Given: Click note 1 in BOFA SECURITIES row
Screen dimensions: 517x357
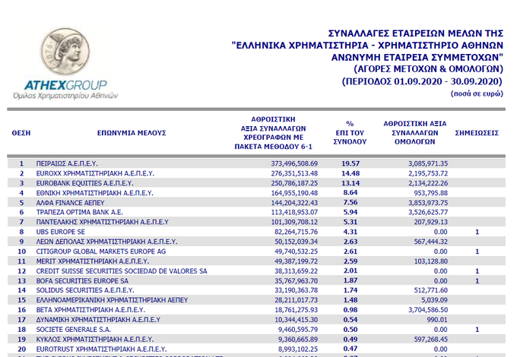Looking at the screenshot, I should click(477, 281).
